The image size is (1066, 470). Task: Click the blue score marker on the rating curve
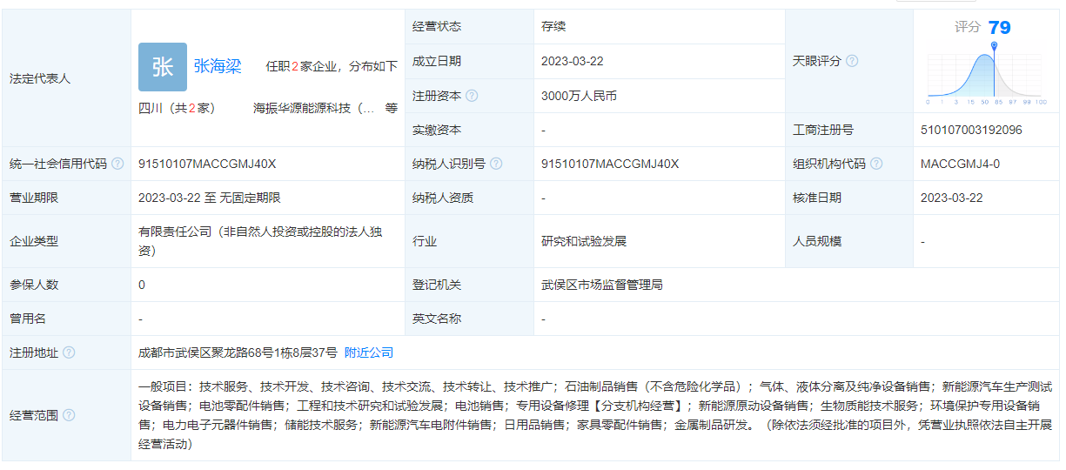(994, 45)
